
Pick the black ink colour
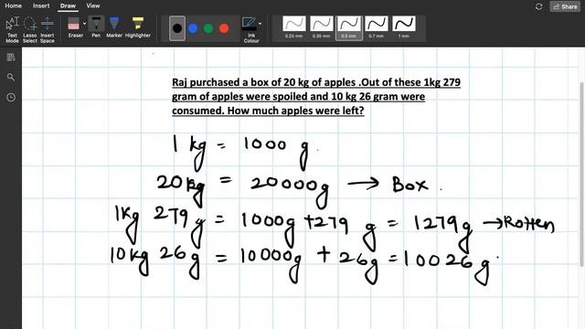coord(177,28)
